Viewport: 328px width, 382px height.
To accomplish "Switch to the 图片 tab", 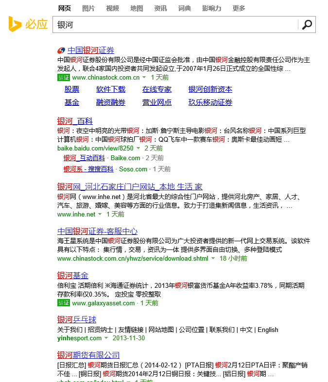I will click(x=88, y=9).
